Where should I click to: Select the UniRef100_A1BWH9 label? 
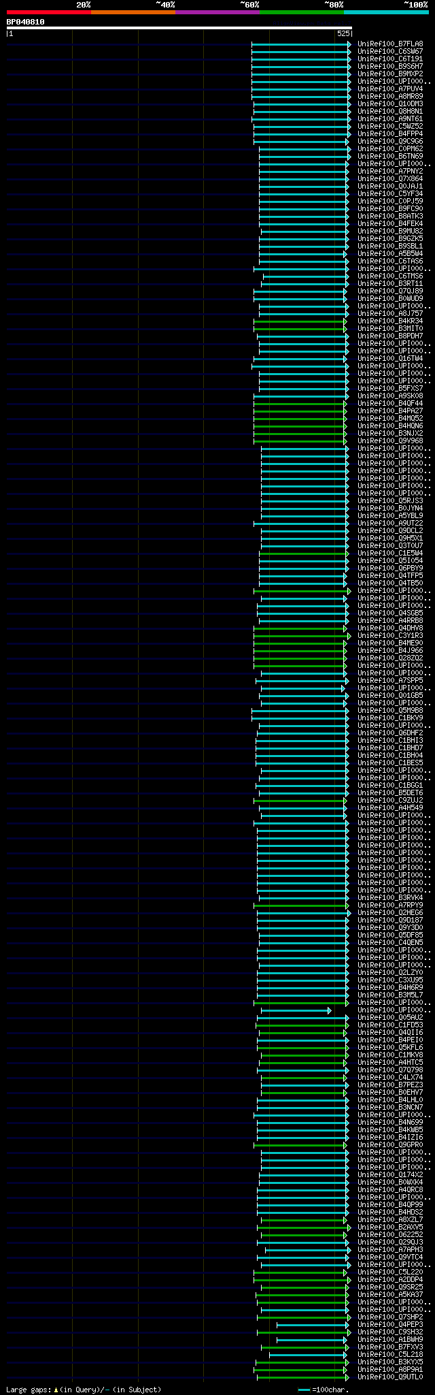390,1339
